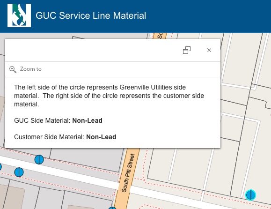Click the Zoom to magnifier icon
This screenshot has height=209, width=271.
(13, 69)
